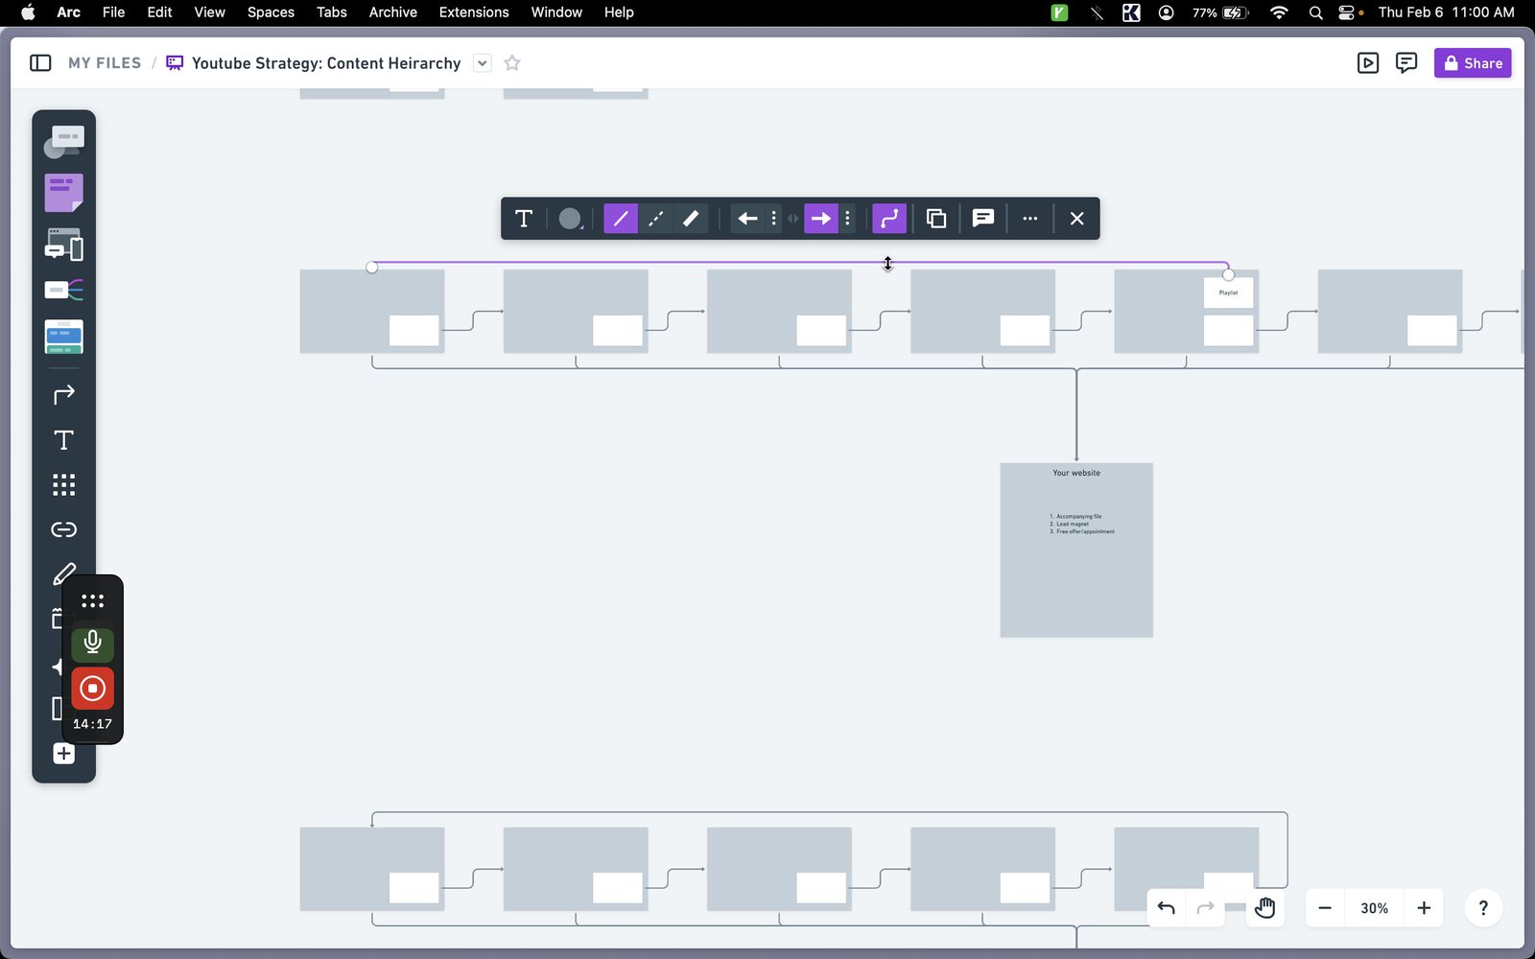Add comment to connector from toolbar

[983, 219]
